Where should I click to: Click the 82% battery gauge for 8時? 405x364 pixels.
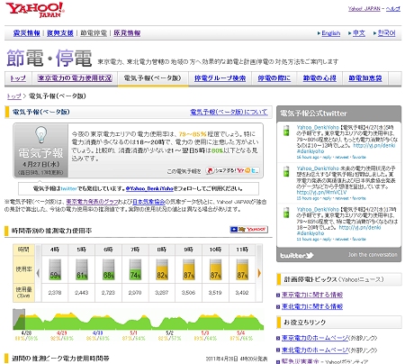coord(162,269)
